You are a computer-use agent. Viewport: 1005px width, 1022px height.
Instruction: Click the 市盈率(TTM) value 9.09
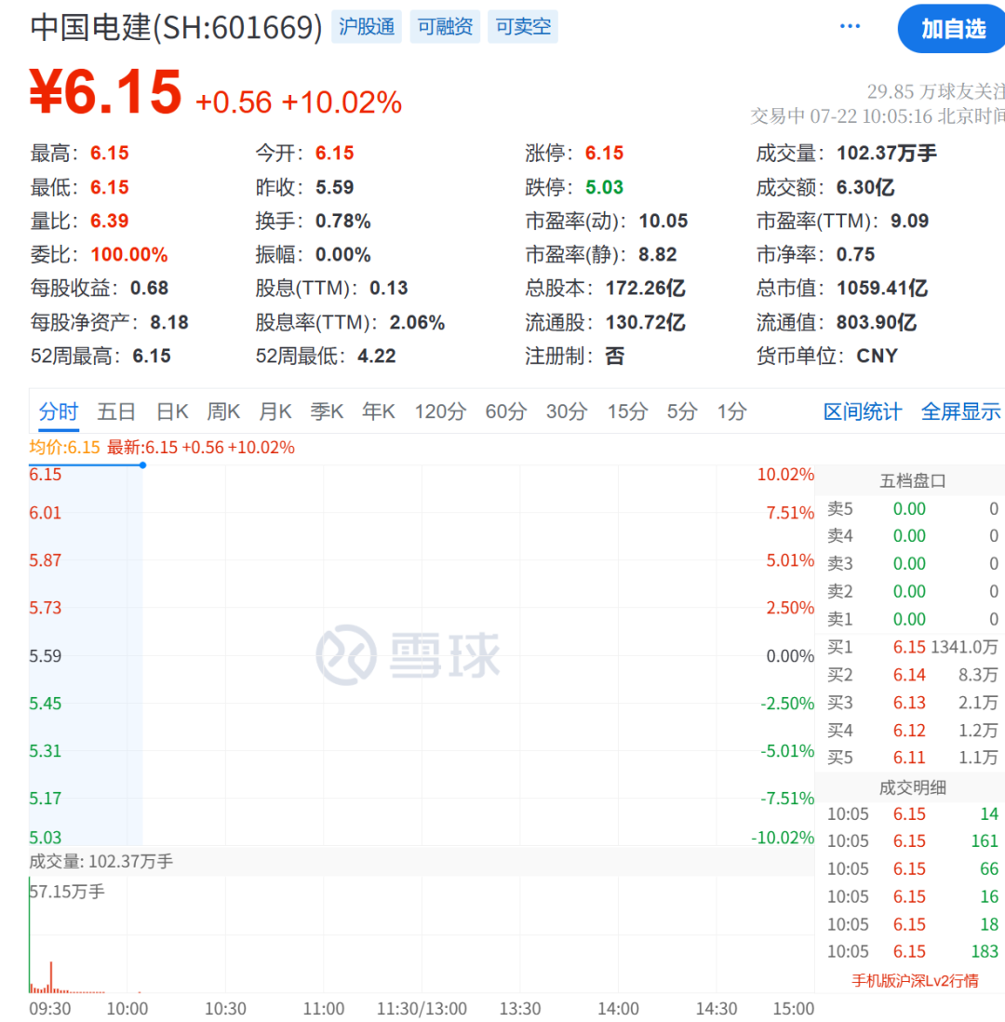click(x=909, y=221)
